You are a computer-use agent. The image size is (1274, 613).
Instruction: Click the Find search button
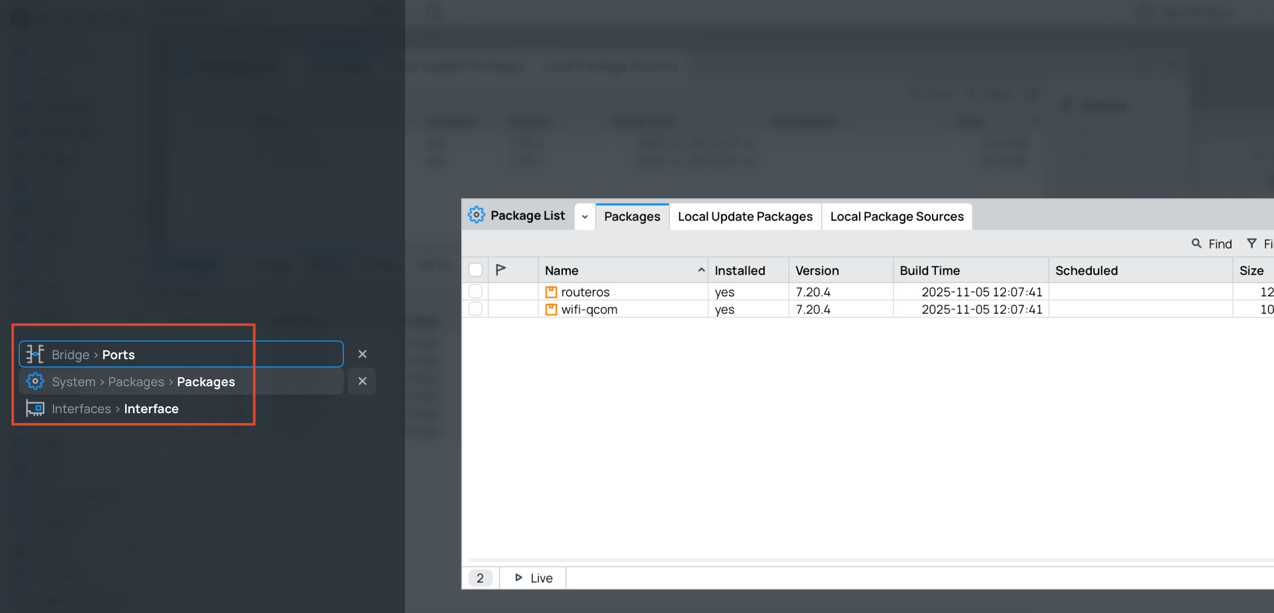1211,243
